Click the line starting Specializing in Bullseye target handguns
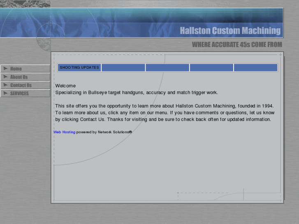The height and width of the screenshot is (224, 299). [137, 92]
